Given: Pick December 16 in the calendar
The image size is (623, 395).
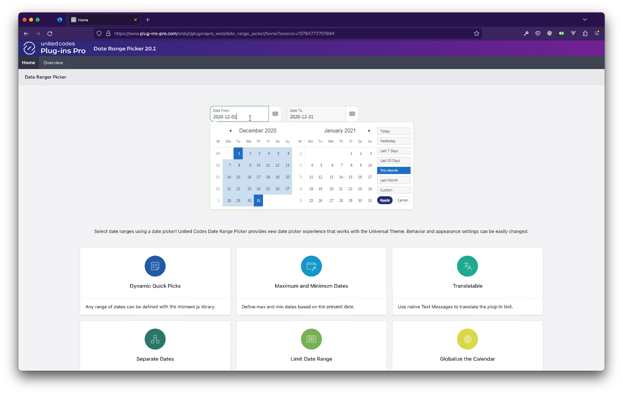Looking at the screenshot, I should 249,177.
